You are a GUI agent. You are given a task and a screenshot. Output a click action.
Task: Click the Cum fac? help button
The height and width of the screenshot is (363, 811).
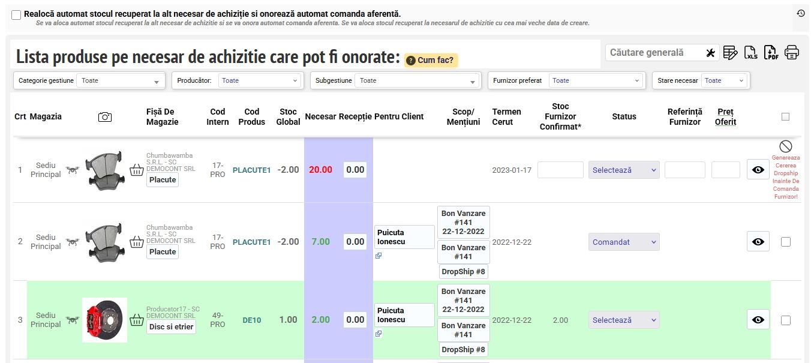(x=432, y=60)
